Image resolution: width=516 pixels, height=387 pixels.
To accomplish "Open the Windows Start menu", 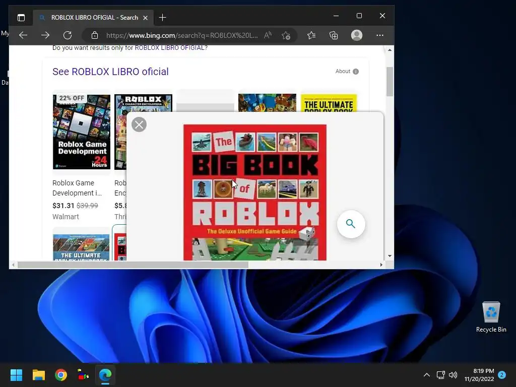I will [x=16, y=375].
